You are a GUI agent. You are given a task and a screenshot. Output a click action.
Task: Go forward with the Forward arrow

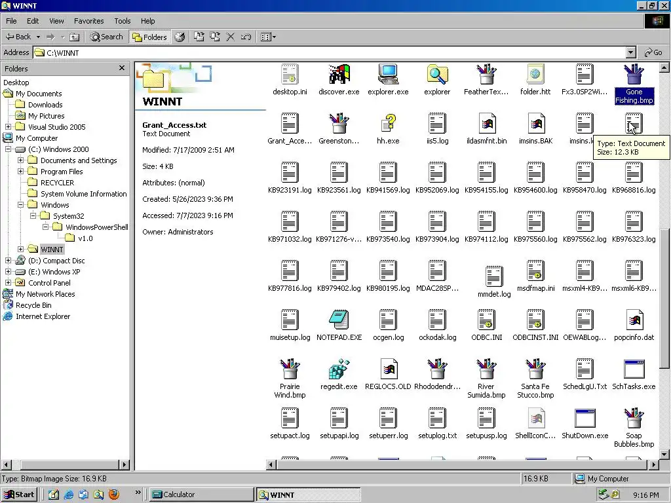click(x=50, y=37)
